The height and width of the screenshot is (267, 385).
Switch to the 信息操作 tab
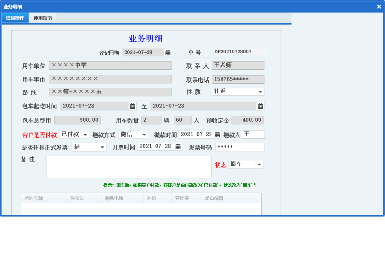click(15, 17)
